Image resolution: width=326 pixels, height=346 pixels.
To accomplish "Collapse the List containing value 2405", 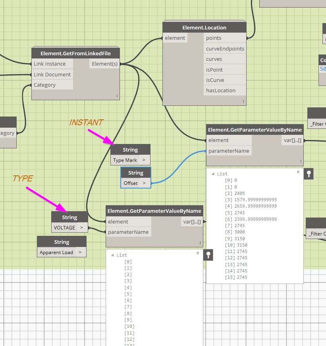I will (x=213, y=174).
